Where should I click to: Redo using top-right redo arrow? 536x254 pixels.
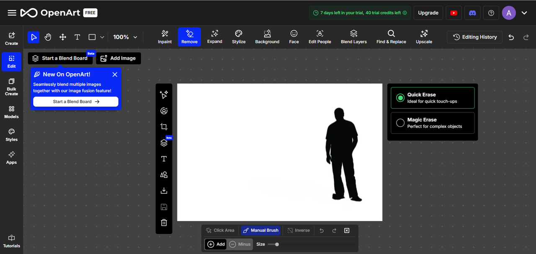526,37
